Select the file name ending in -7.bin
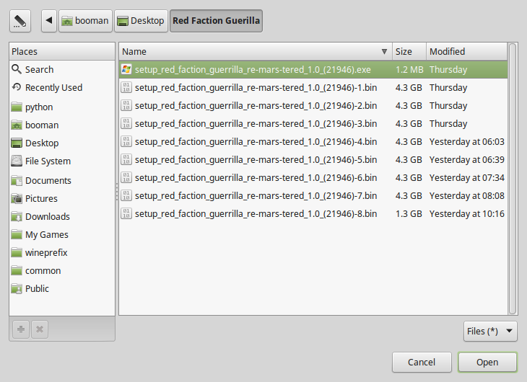The width and height of the screenshot is (527, 382). (x=256, y=196)
